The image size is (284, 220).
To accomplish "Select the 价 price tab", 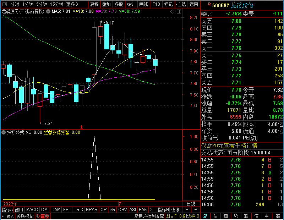I will [215, 216].
